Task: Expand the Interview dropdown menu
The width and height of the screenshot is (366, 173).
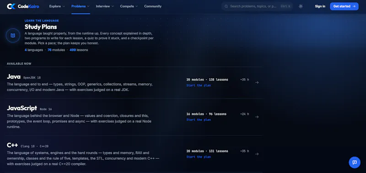Action: [105, 6]
